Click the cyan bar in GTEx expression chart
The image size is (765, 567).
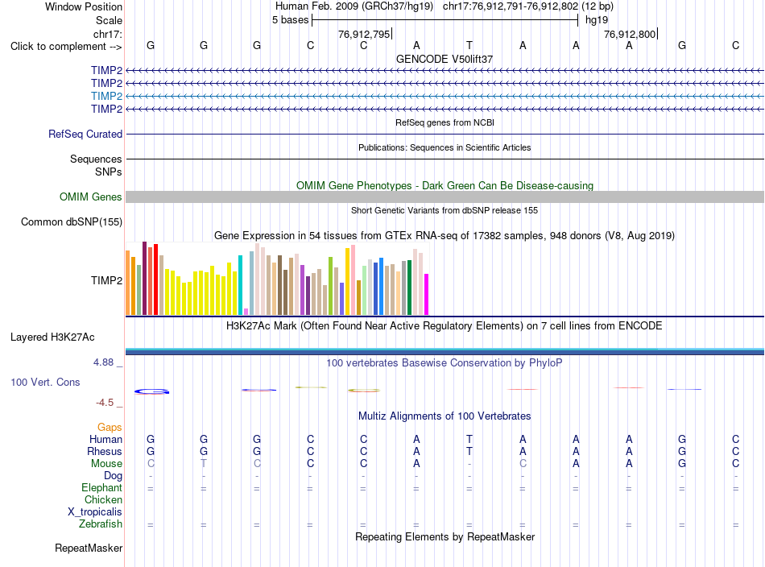[240, 285]
